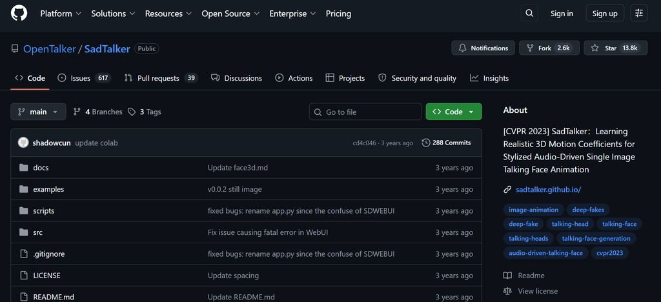Click the Insights graph icon
The height and width of the screenshot is (302, 661).
474,78
